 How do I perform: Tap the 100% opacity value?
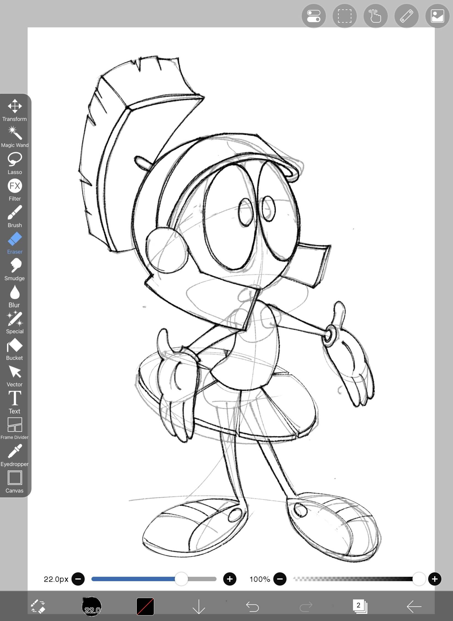tap(260, 579)
